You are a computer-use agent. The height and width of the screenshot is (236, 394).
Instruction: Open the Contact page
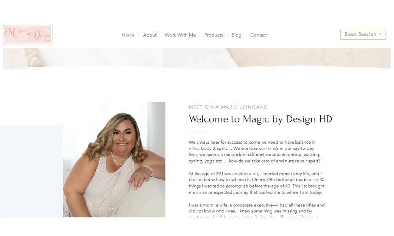[259, 35]
